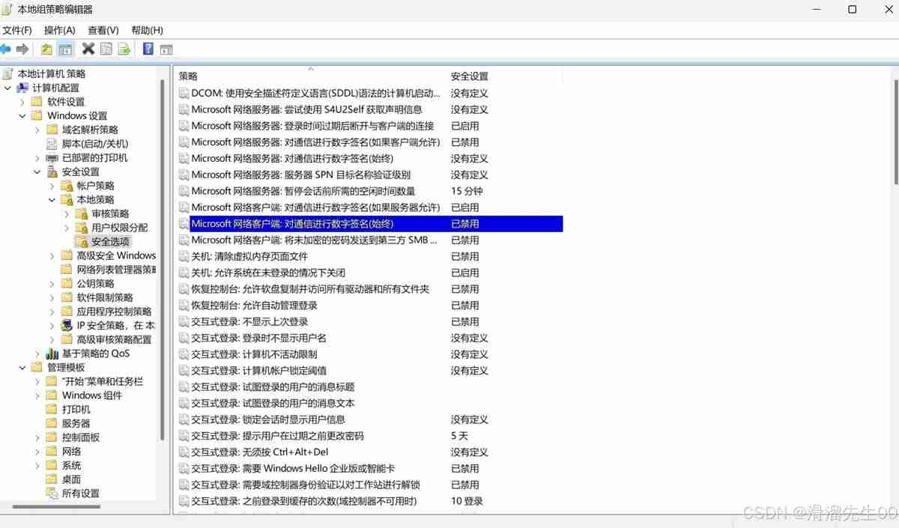Collapse the Windows 设置 tree node
Viewport: 899px width, 528px height.
pyautogui.click(x=22, y=115)
